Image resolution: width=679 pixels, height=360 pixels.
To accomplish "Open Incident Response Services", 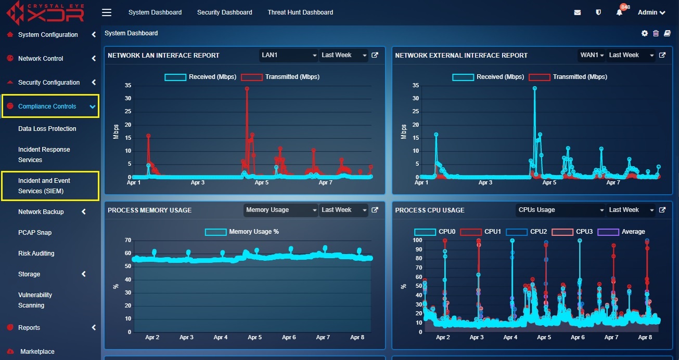I will point(44,155).
